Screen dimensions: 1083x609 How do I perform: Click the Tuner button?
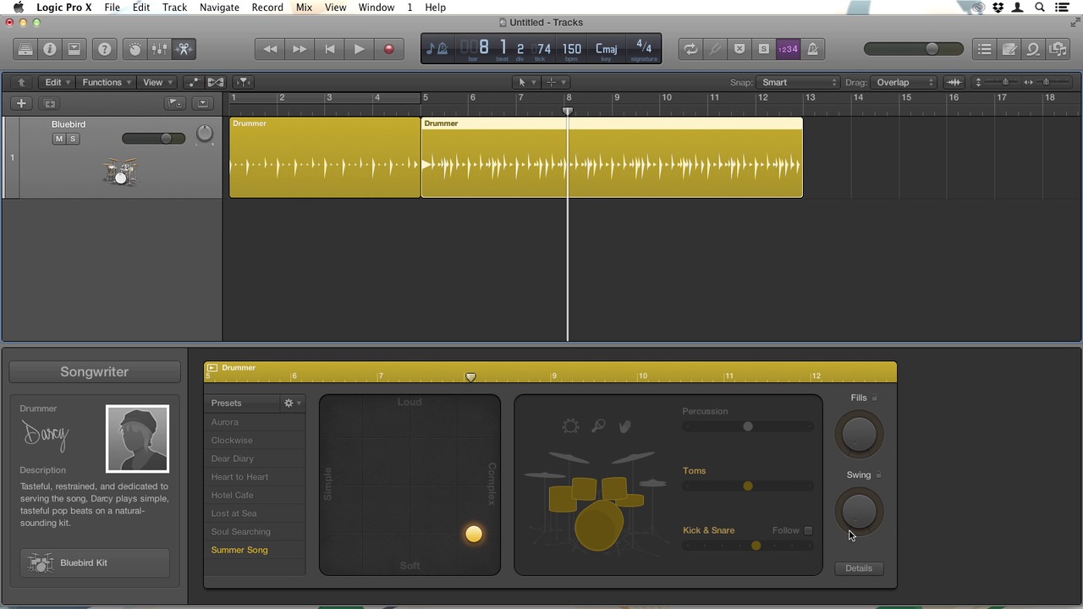[x=715, y=49]
